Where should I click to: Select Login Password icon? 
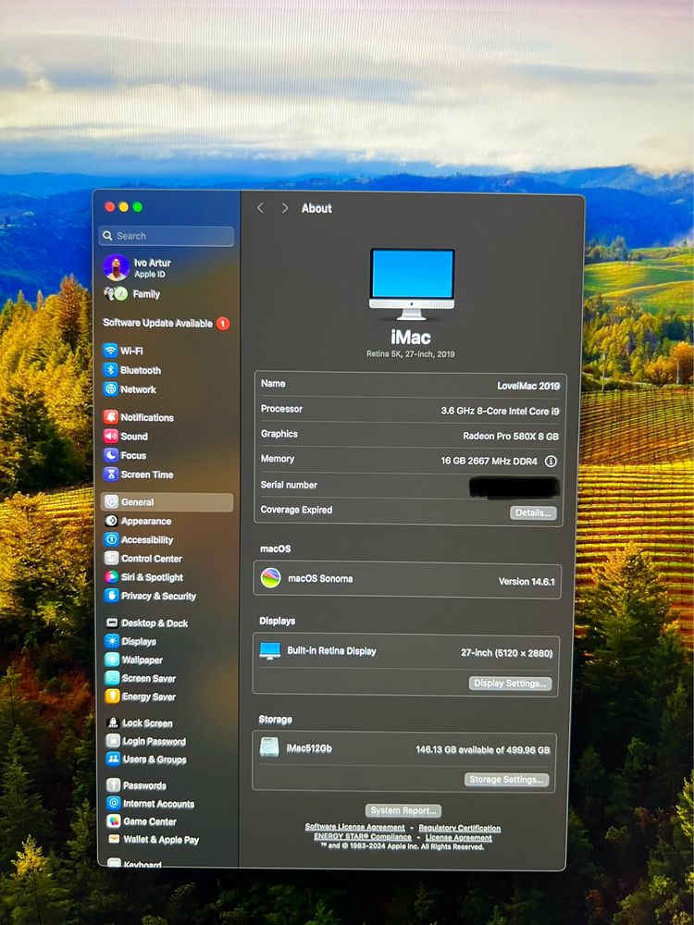[x=113, y=741]
